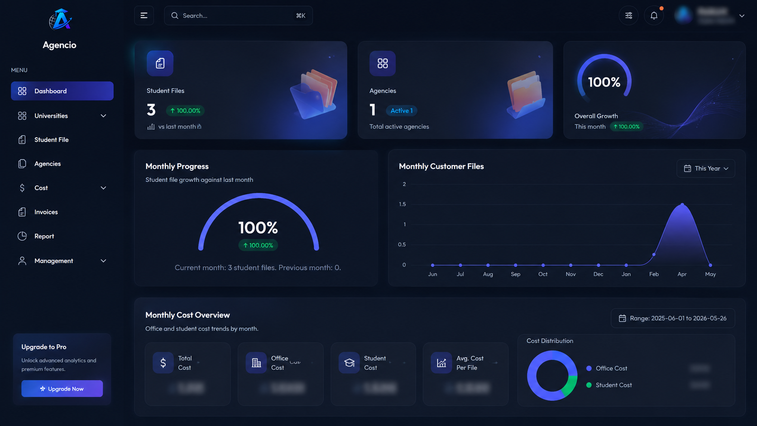
Task: Click the Office Cost legend dot
Action: (x=589, y=369)
